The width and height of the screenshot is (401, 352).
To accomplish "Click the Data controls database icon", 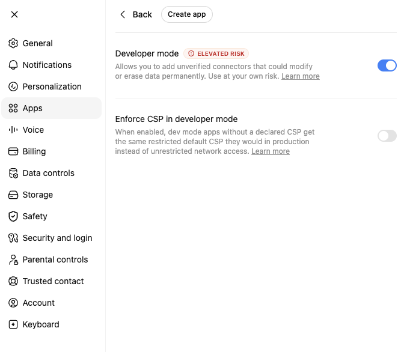I will coord(13,173).
